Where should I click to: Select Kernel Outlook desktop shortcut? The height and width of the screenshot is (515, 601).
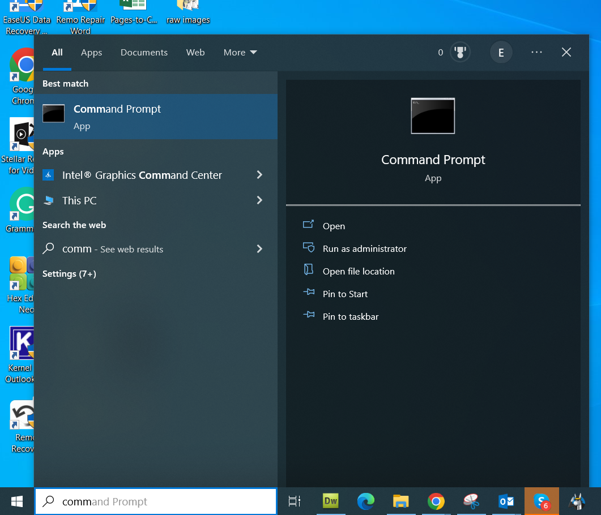[x=20, y=355]
